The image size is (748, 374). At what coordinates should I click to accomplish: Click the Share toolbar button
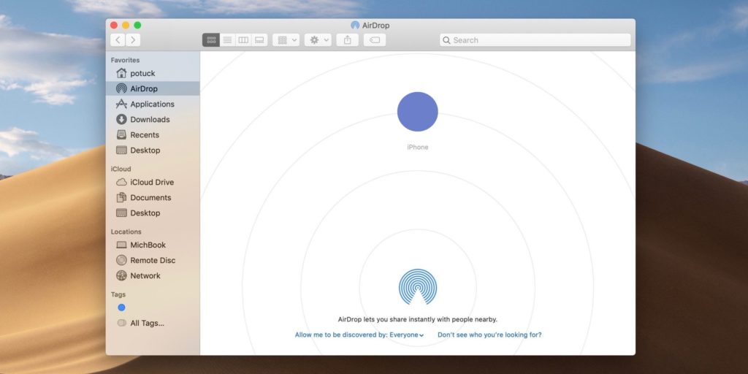[347, 40]
